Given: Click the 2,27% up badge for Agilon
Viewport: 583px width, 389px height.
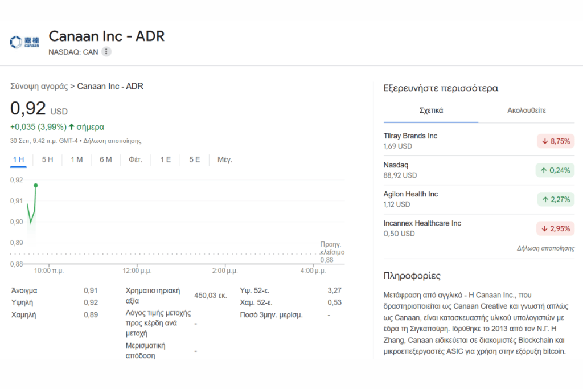Looking at the screenshot, I should point(556,199).
